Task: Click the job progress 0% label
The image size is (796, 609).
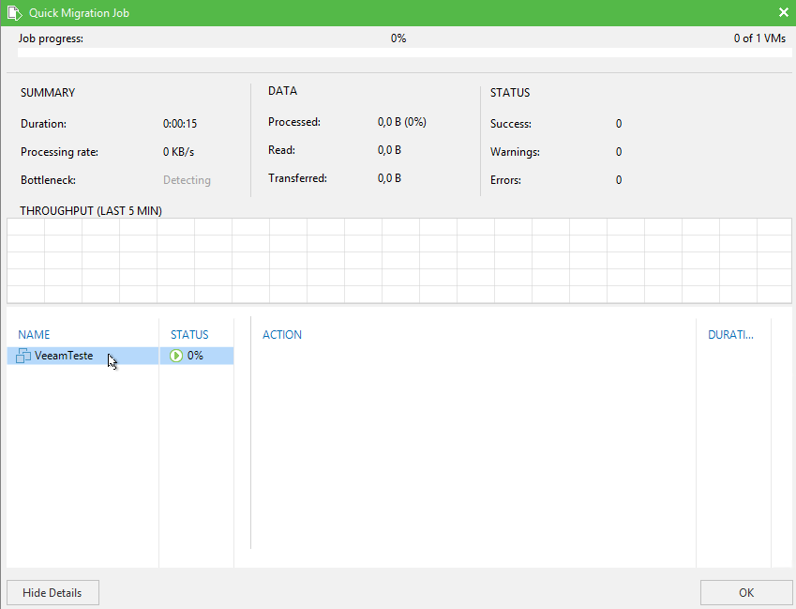Action: [398, 38]
